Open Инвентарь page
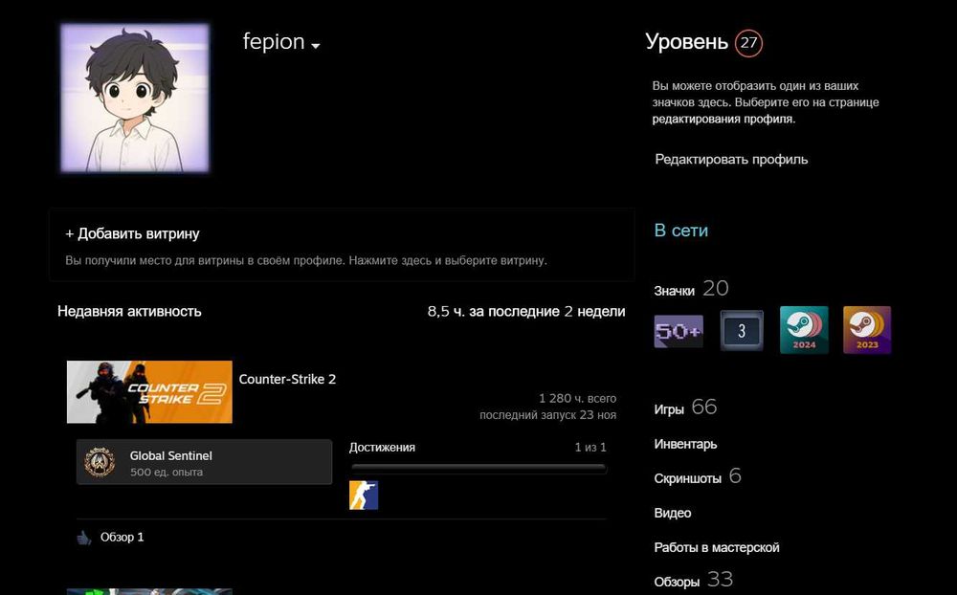This screenshot has height=595, width=957. [685, 444]
